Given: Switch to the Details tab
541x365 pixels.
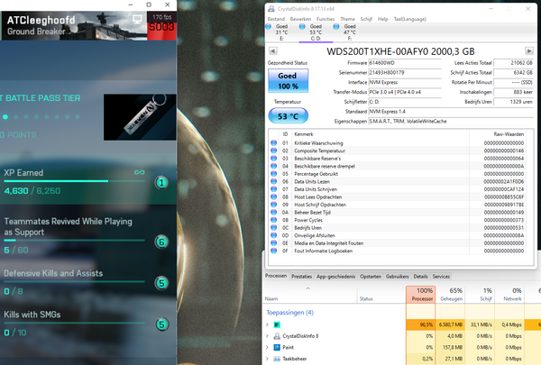Looking at the screenshot, I should pos(420,277).
